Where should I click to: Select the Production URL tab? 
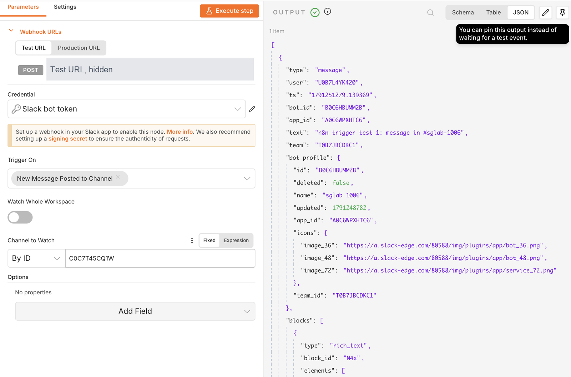point(79,48)
